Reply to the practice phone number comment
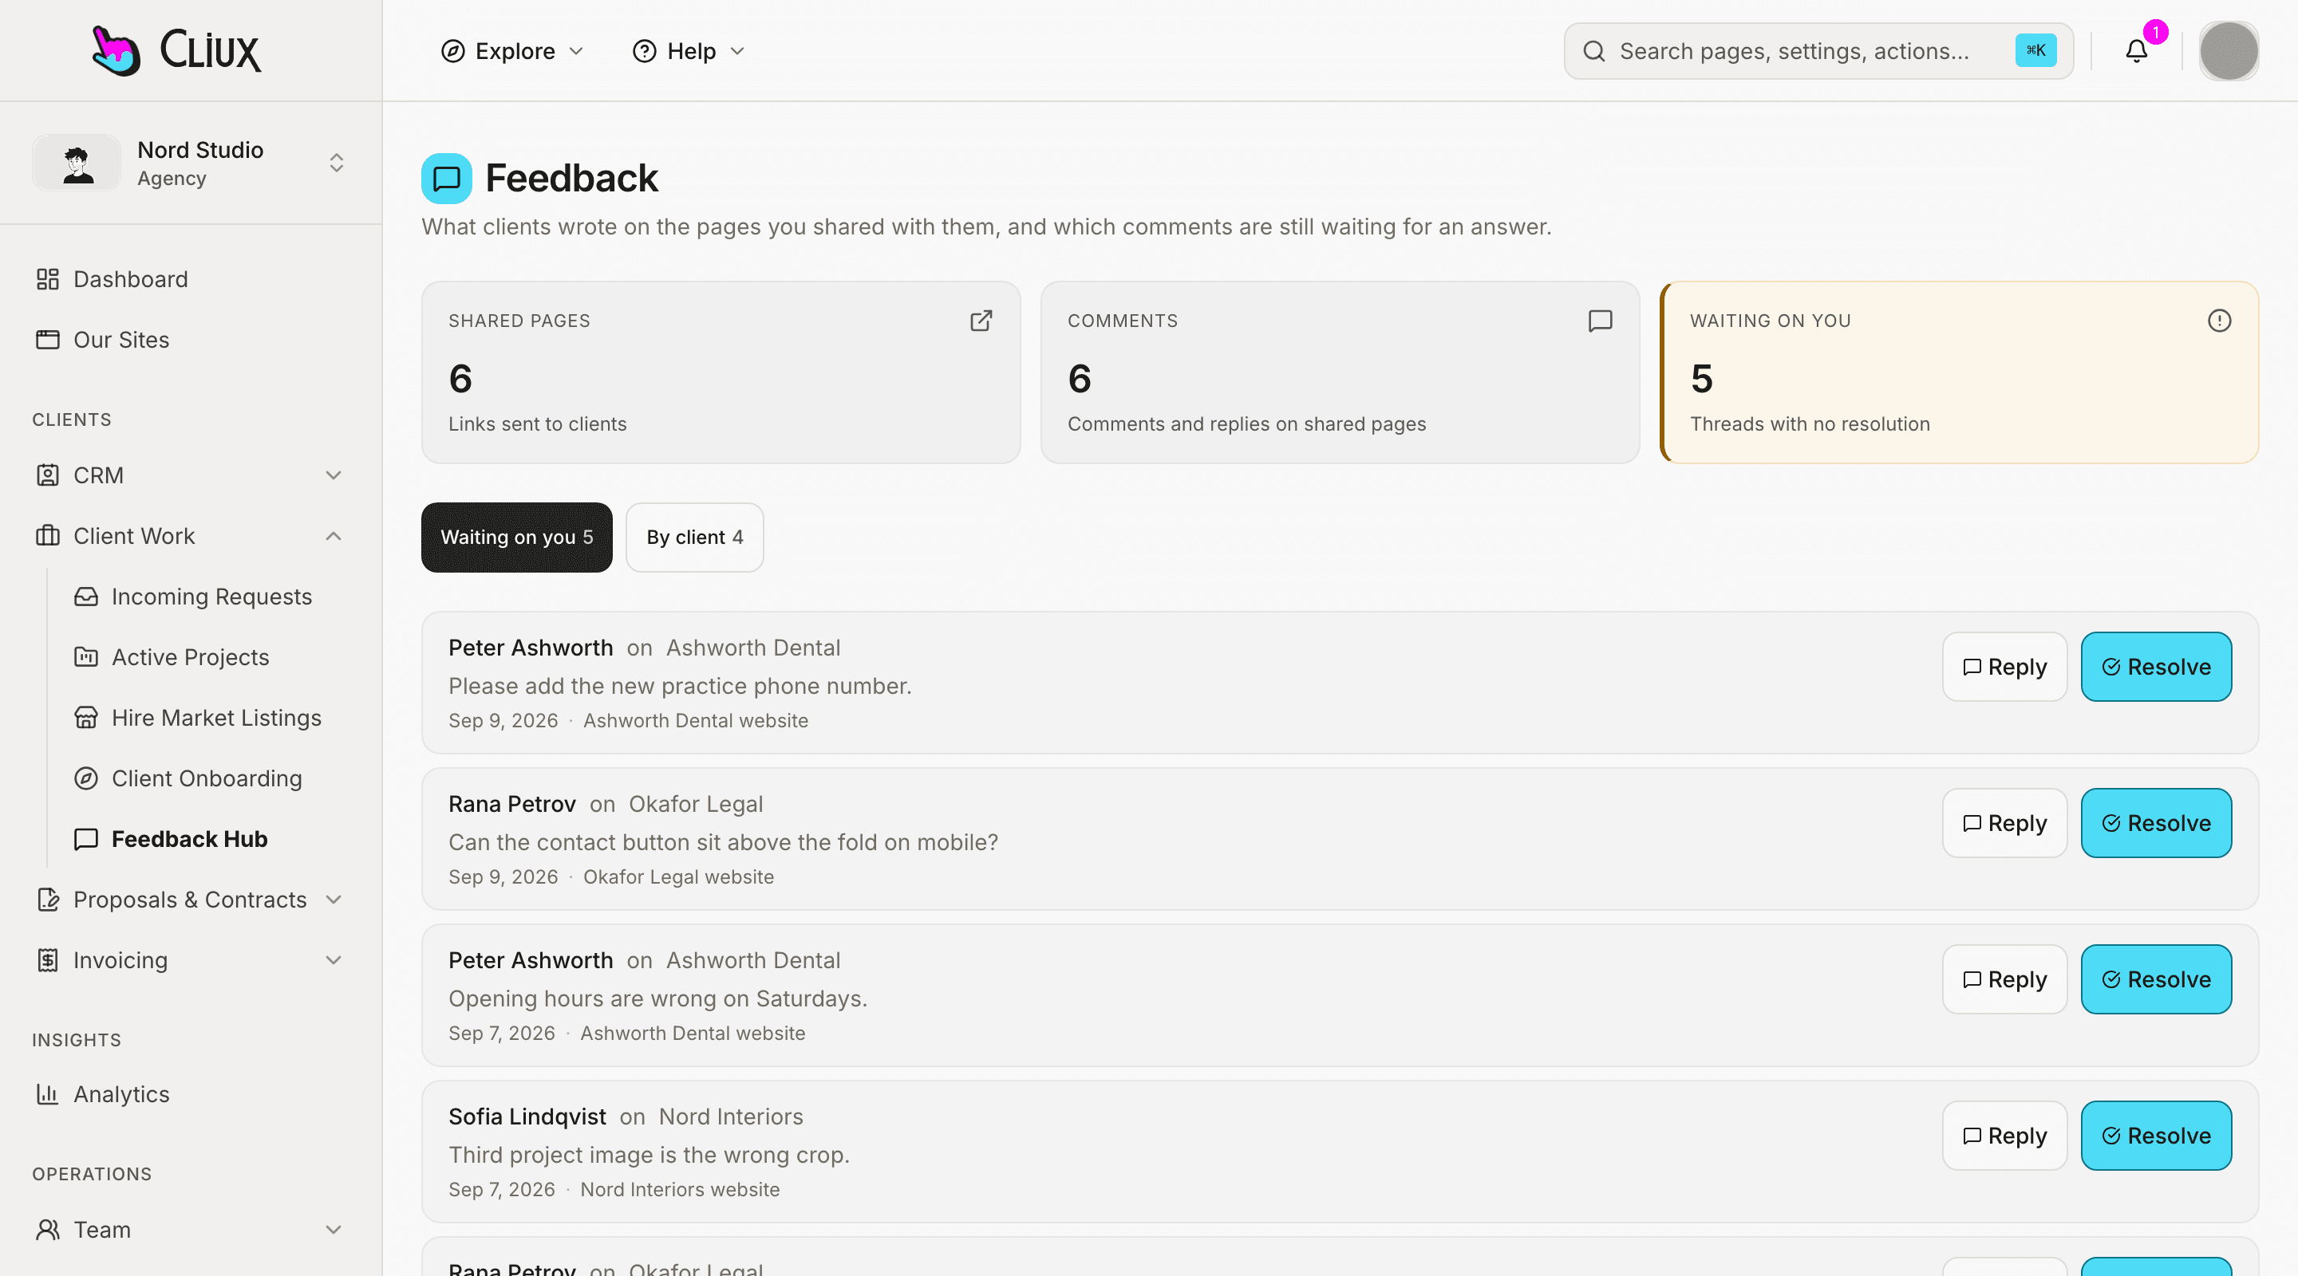 click(2004, 667)
